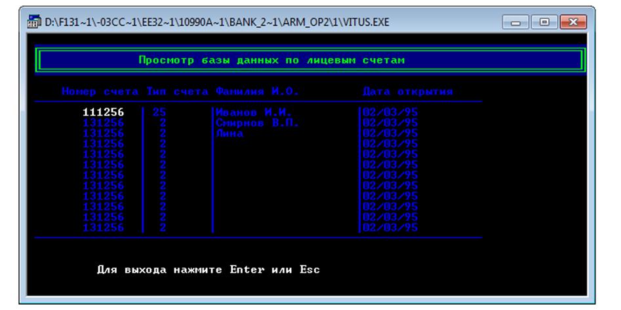Click the green-framed "Просмотр базы данных" header banner
The height and width of the screenshot is (310, 621).
(310, 61)
